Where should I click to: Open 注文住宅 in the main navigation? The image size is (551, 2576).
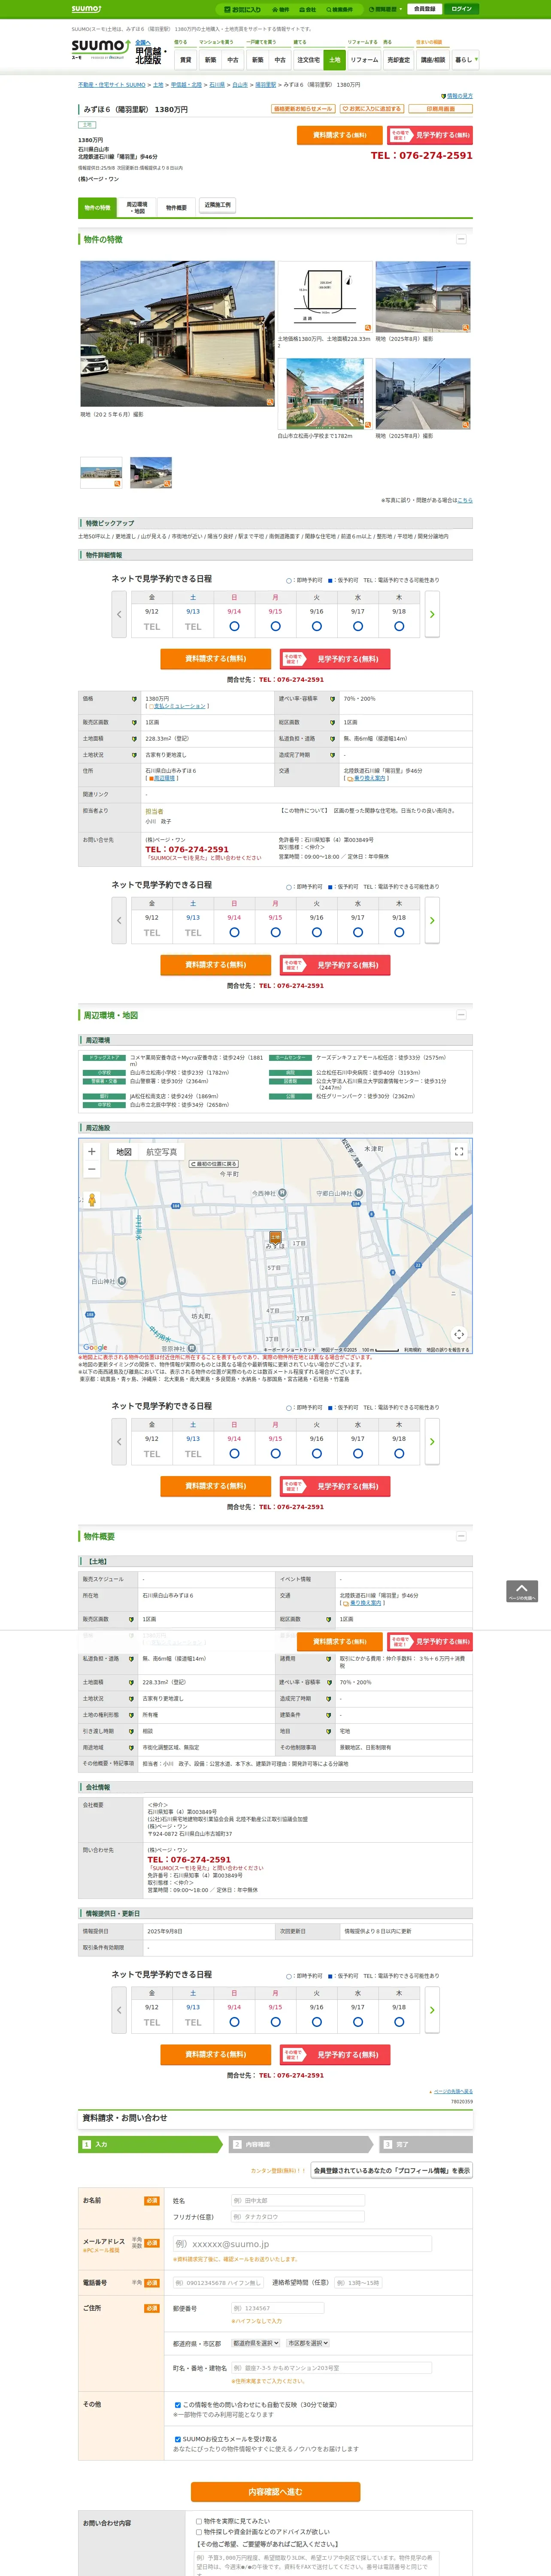click(308, 60)
